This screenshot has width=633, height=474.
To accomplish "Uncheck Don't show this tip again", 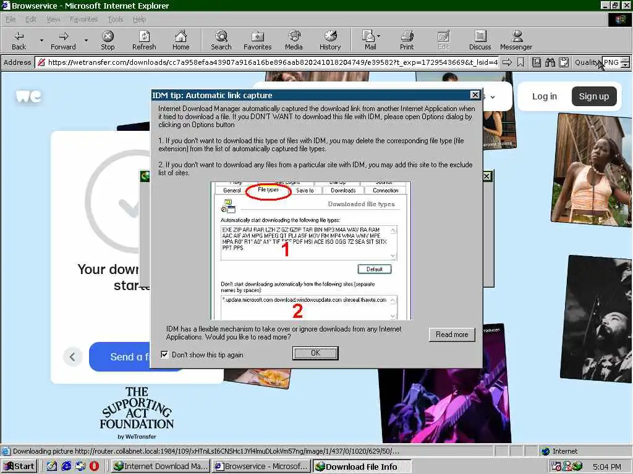I will point(164,355).
